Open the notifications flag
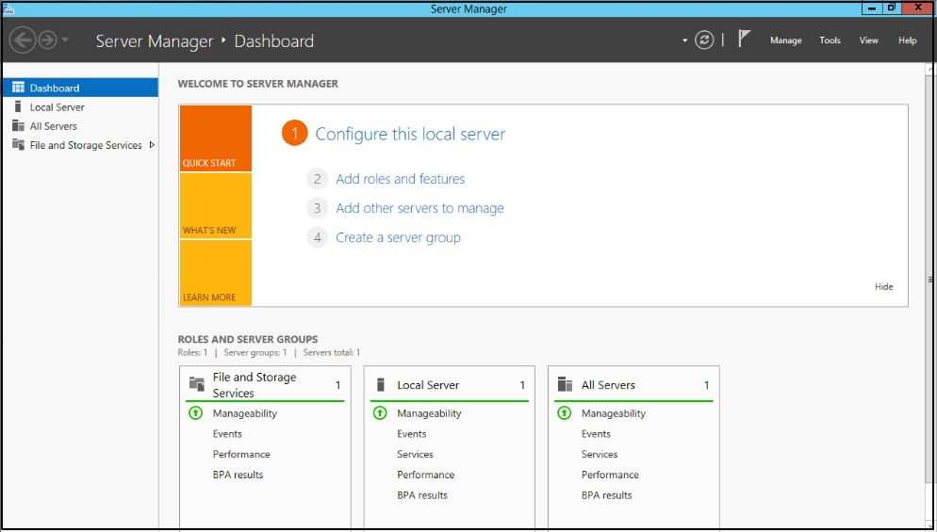This screenshot has height=532, width=937. pos(744,40)
